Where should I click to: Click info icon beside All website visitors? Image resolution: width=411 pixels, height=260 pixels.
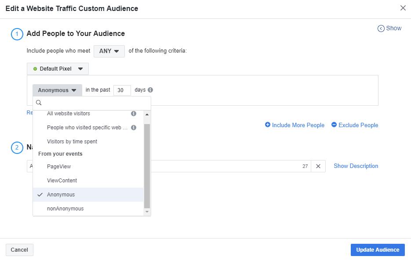coord(134,114)
